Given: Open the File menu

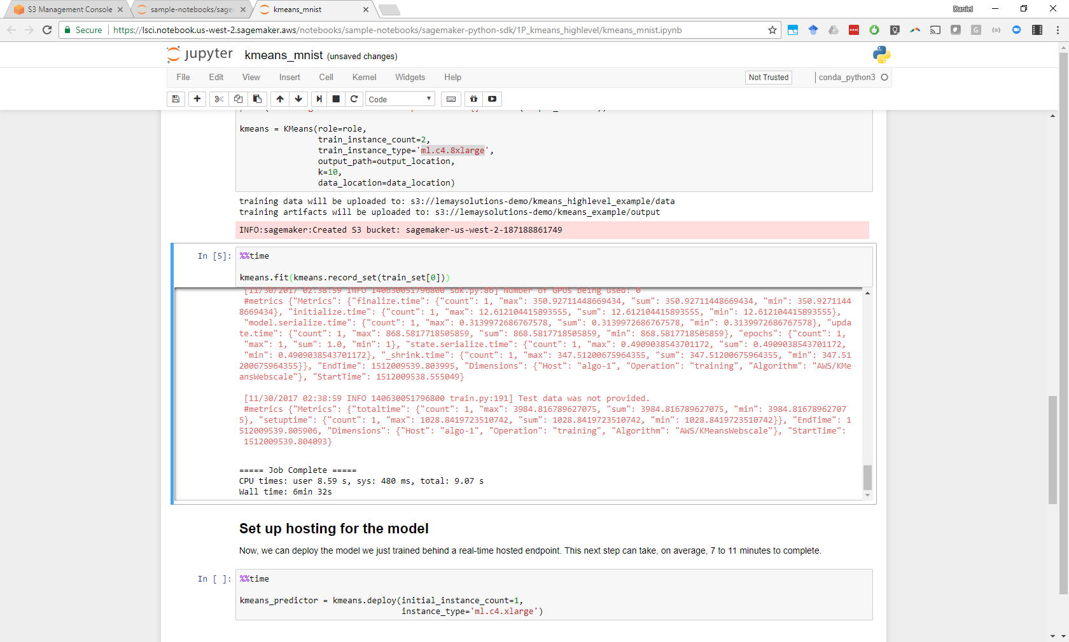Looking at the screenshot, I should coord(183,78).
